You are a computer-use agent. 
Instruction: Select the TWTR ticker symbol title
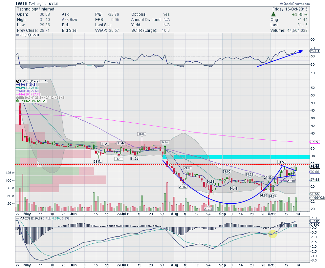pyautogui.click(x=21, y=4)
